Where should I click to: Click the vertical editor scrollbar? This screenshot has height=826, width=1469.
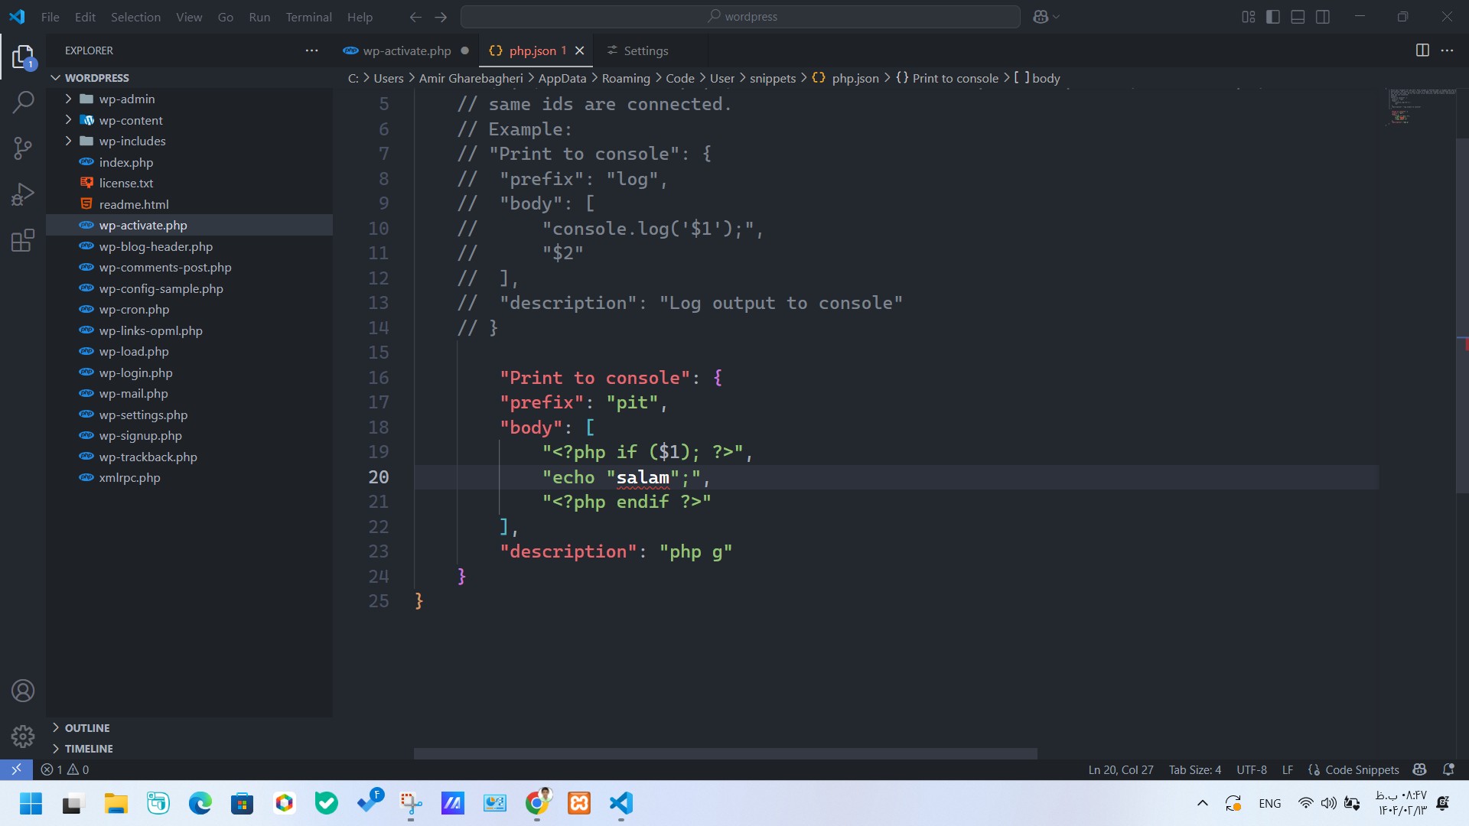tap(1462, 315)
